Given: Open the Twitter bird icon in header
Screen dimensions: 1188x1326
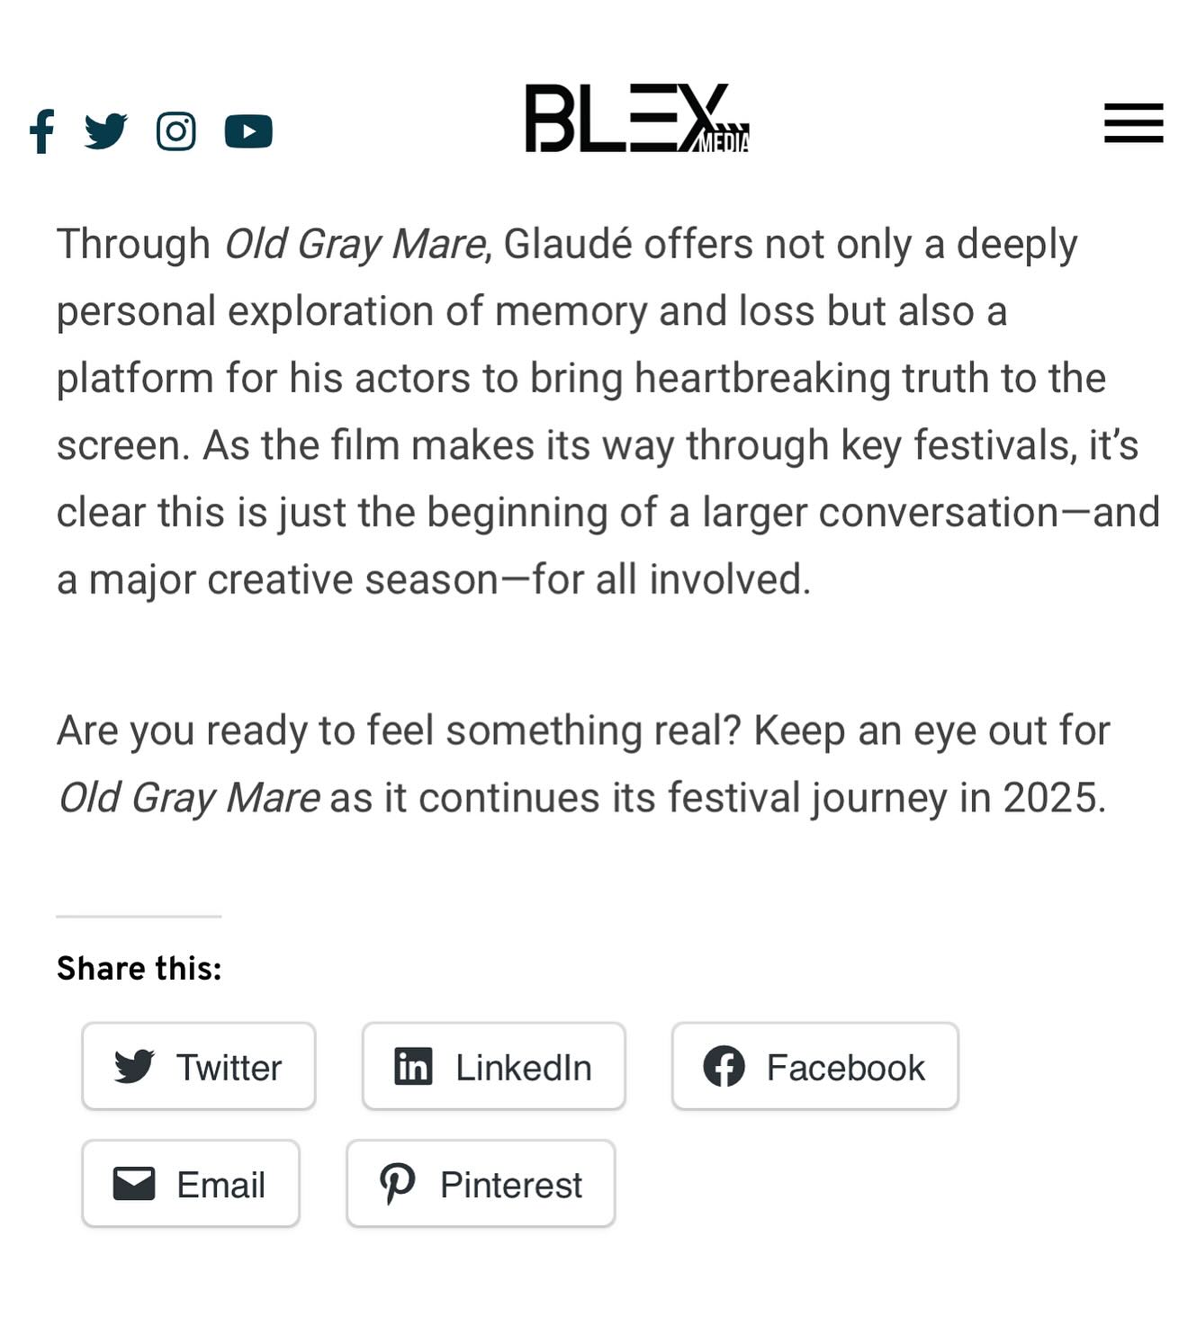Looking at the screenshot, I should point(106,131).
